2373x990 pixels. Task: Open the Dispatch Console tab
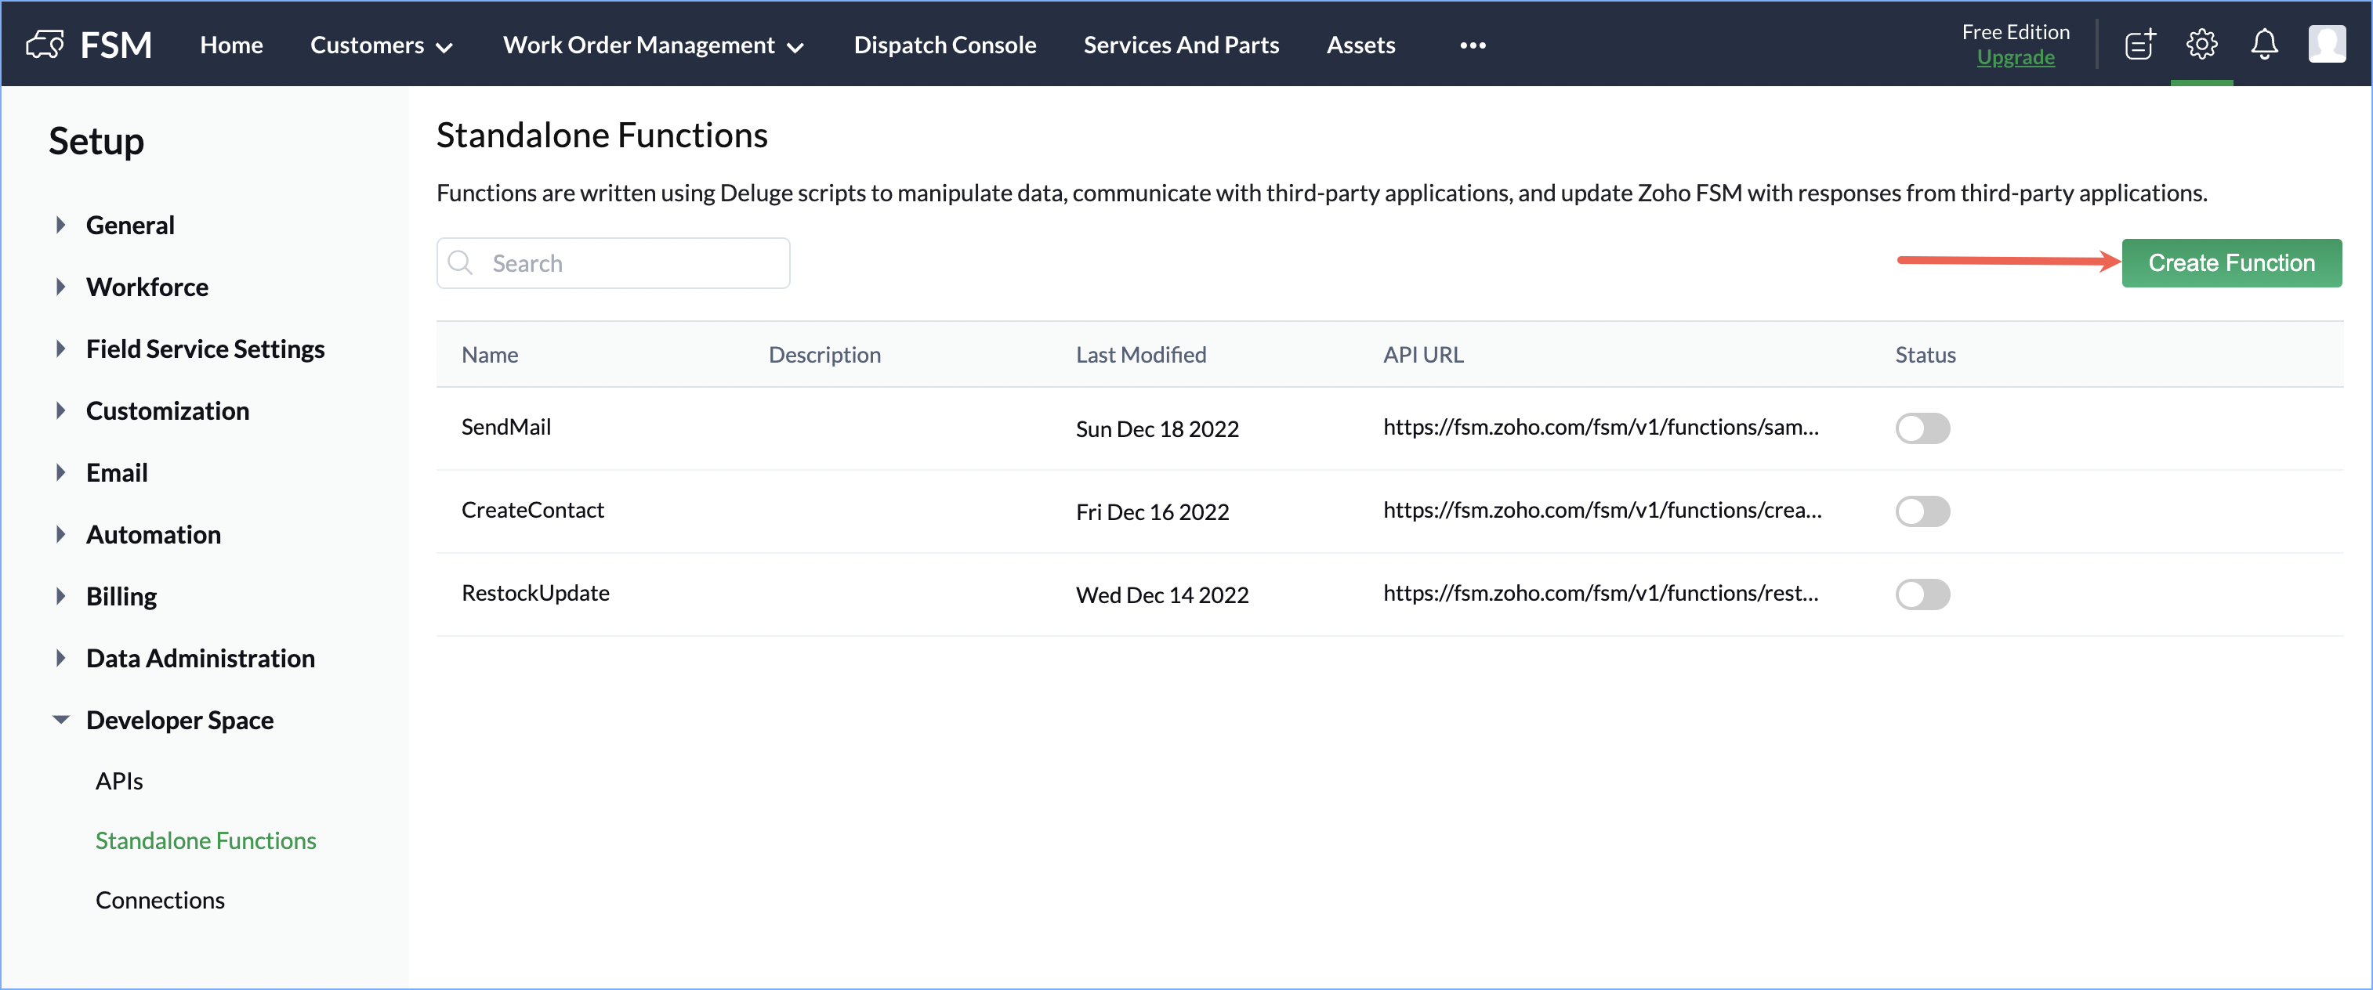944,44
